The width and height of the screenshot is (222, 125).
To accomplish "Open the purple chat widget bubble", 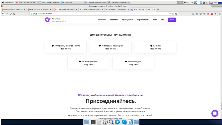I will coord(215,113).
